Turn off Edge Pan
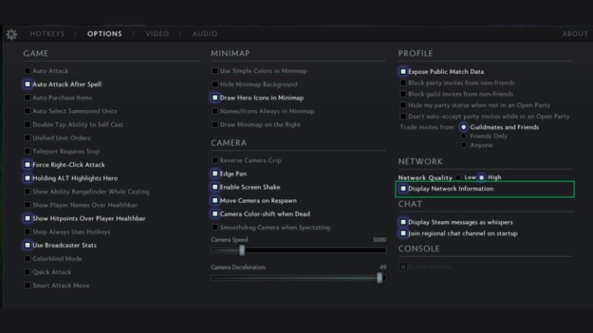The width and height of the screenshot is (593, 333). pyautogui.click(x=215, y=174)
